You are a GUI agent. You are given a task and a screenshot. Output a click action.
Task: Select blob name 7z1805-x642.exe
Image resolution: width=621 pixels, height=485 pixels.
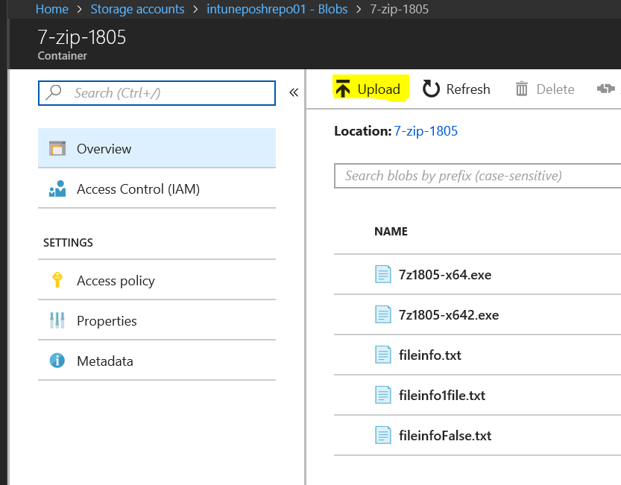[449, 315]
